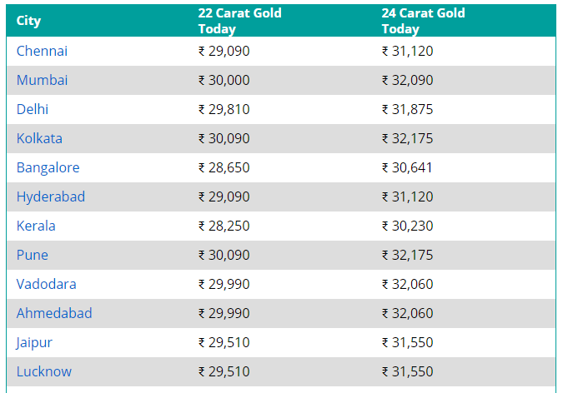Select Chennai 22 carat price ₹ 29,090
This screenshot has height=393, width=563.
pos(224,51)
